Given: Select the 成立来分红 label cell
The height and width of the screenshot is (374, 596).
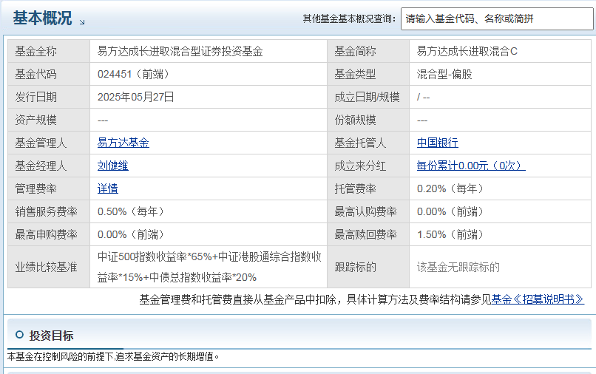Looking at the screenshot, I should point(368,166).
